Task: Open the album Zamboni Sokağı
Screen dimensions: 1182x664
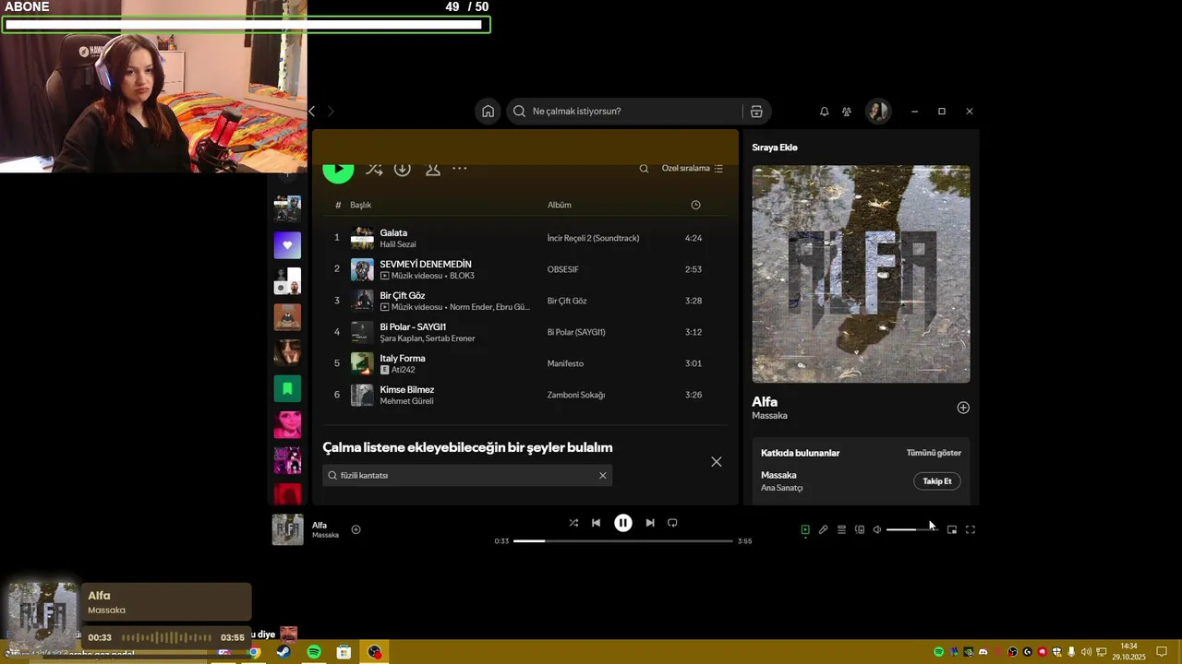Action: (x=576, y=395)
